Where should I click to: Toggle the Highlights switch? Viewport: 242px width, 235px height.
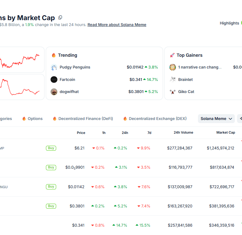tap(241, 23)
